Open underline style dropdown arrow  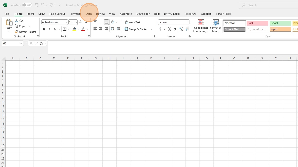[59, 29]
